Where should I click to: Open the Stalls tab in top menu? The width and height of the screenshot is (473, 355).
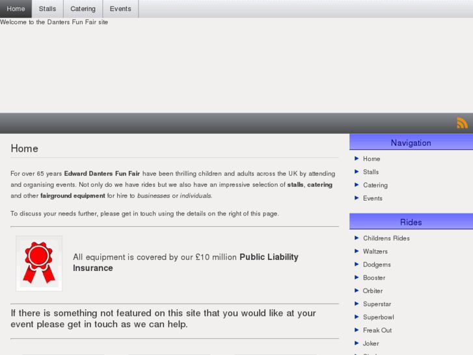pos(47,8)
